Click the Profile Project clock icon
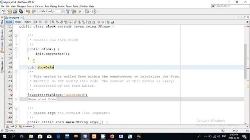This screenshot has height=140, width=250. [95, 11]
